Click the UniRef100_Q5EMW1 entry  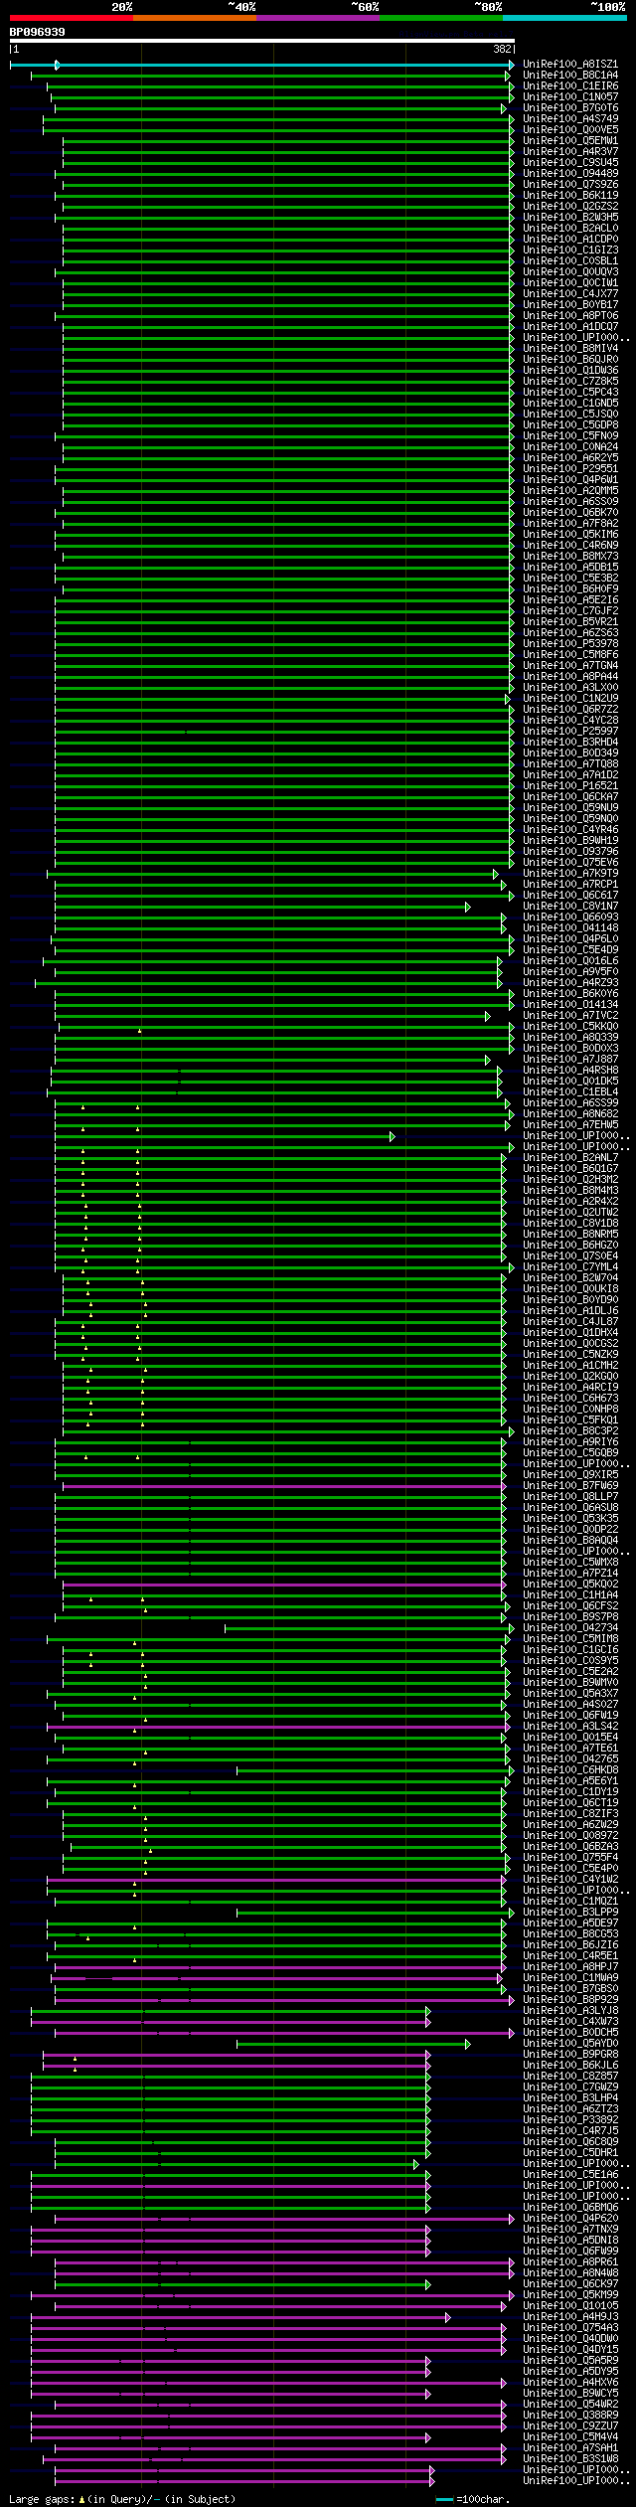pyautogui.click(x=570, y=141)
